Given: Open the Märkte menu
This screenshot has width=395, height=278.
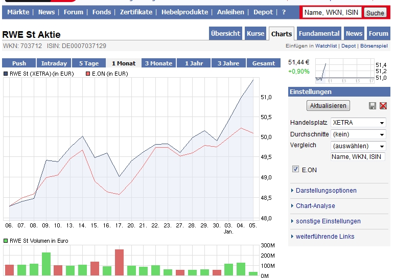Looking at the screenshot, I should (x=18, y=12).
